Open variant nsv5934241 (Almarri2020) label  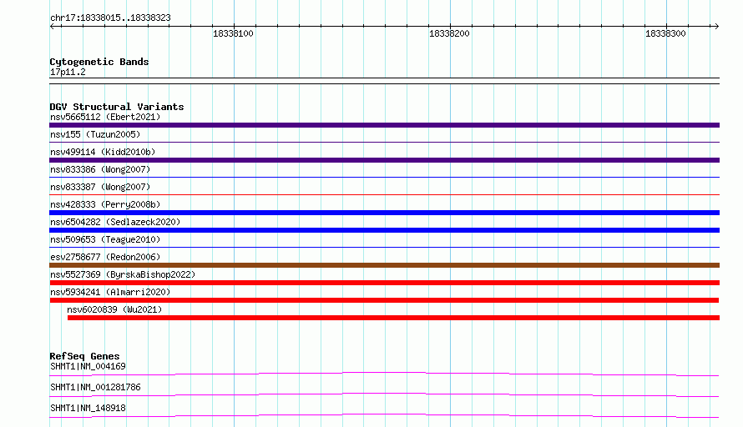click(x=110, y=292)
